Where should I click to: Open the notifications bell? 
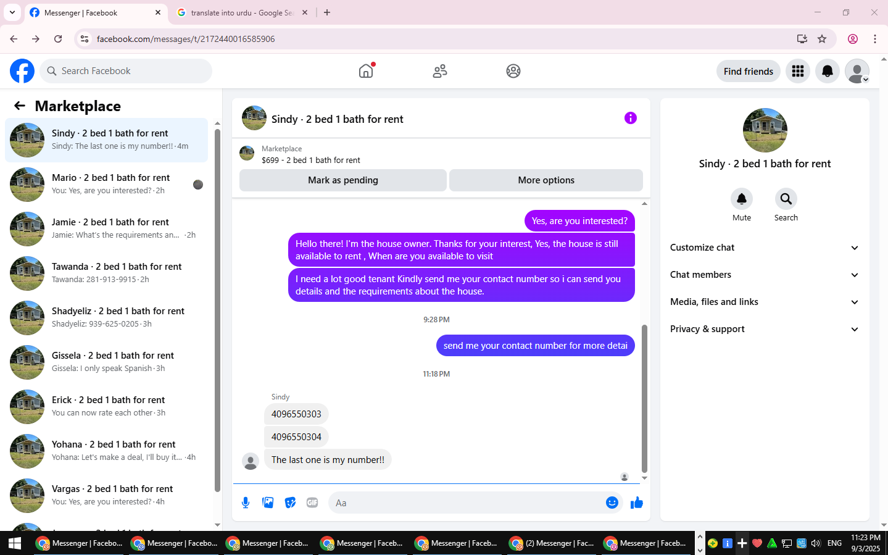point(828,71)
